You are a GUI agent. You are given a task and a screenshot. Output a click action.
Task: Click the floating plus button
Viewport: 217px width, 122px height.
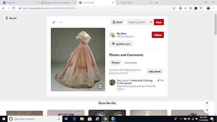207,103
